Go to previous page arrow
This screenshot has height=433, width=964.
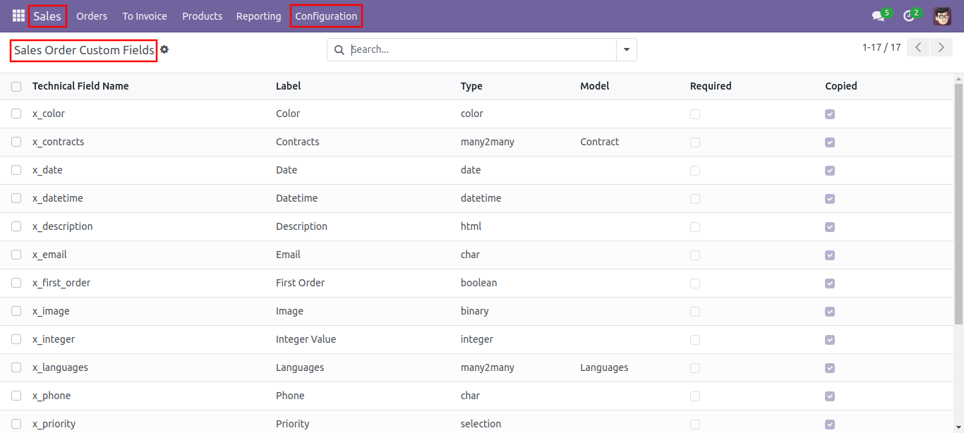point(918,47)
